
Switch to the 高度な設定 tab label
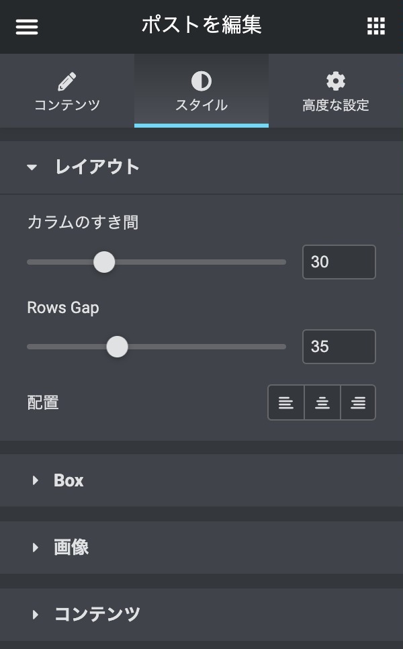tap(335, 105)
